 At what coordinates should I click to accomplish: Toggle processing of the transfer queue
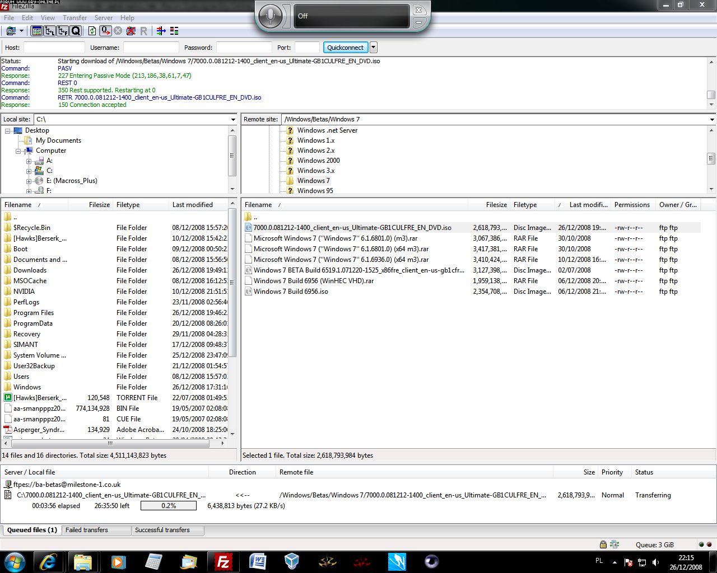(105, 31)
